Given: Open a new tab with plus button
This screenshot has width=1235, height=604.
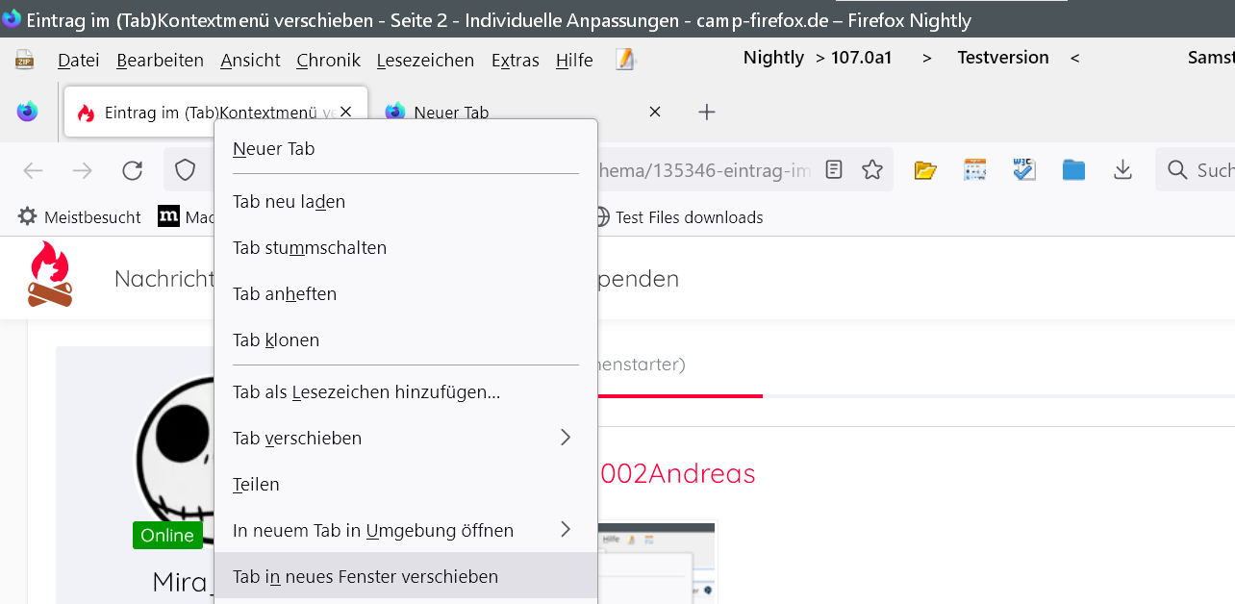Looking at the screenshot, I should (707, 113).
